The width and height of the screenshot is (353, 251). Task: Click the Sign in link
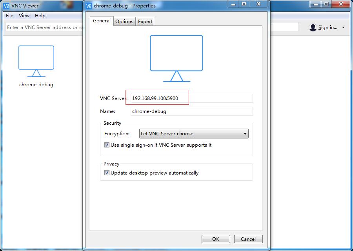click(328, 27)
